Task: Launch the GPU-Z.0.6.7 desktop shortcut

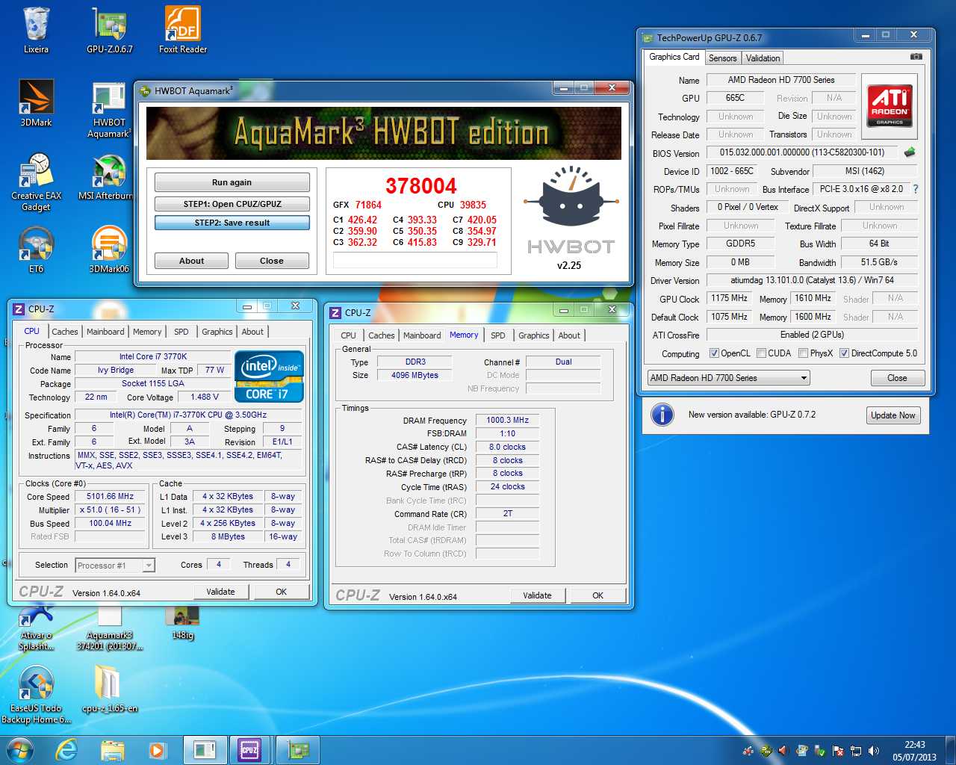Action: tap(110, 30)
